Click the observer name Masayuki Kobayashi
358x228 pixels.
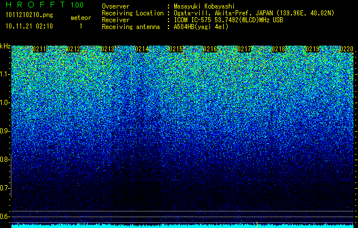(204, 6)
